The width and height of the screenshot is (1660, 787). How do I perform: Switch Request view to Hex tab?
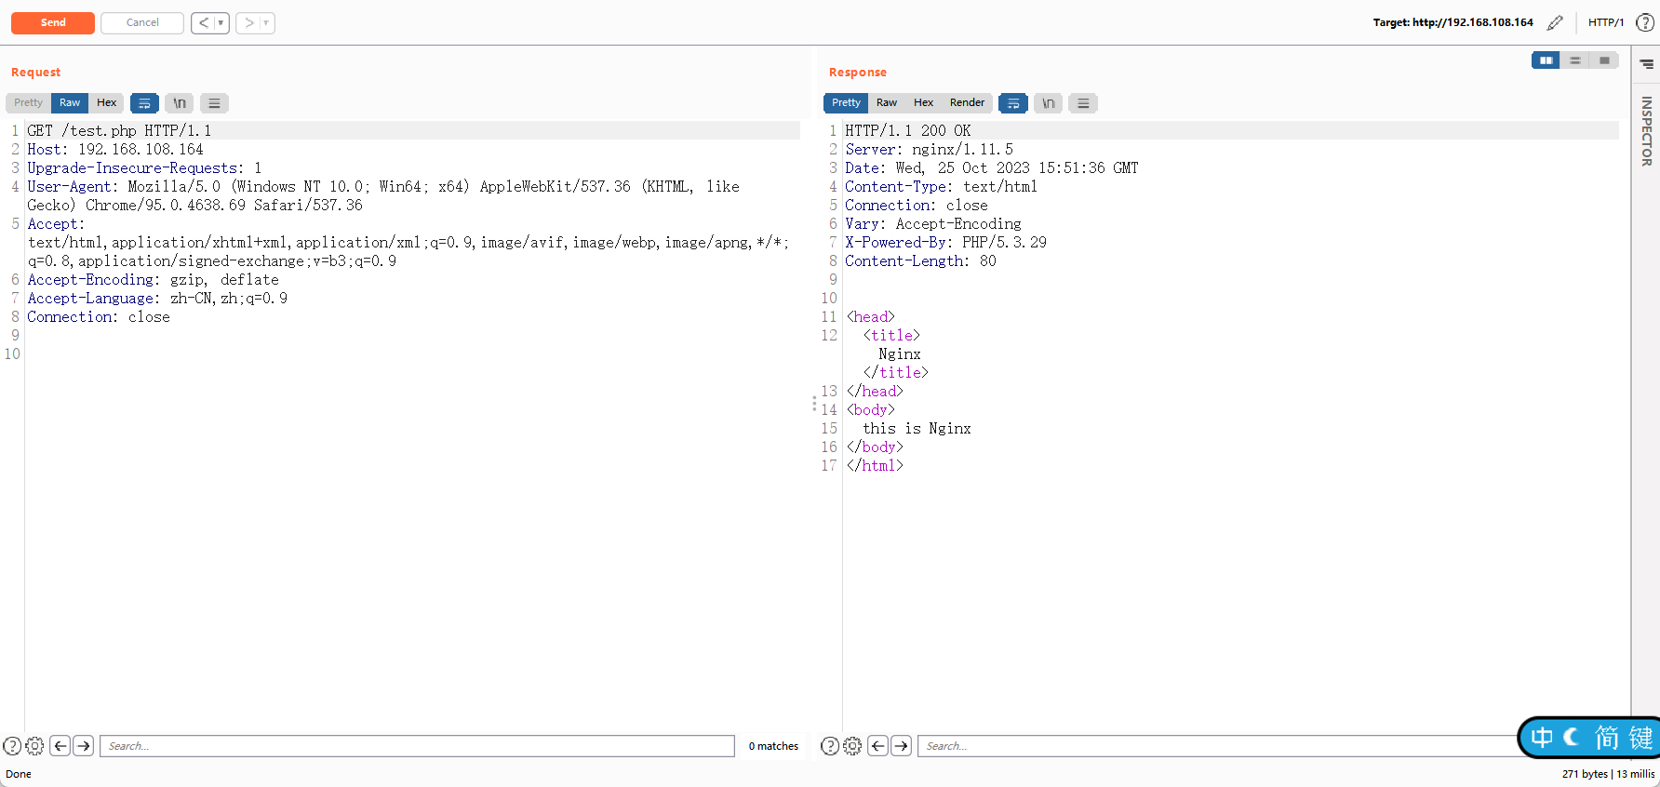point(107,102)
